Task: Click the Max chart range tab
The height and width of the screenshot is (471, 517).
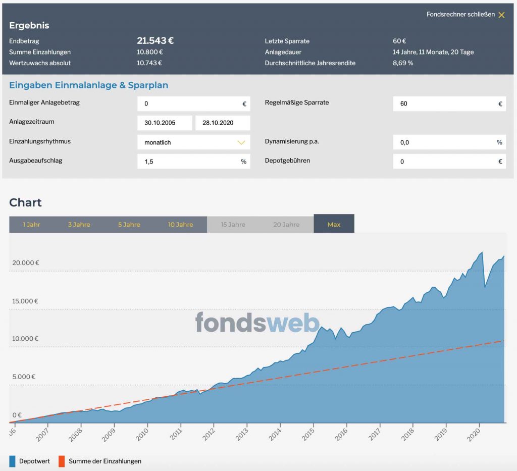Action: click(x=334, y=224)
